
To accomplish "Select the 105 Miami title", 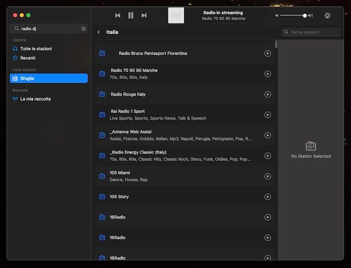I will coord(120,173).
